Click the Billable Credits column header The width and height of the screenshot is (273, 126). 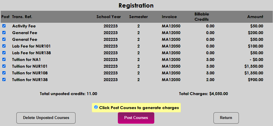[x=202, y=17]
